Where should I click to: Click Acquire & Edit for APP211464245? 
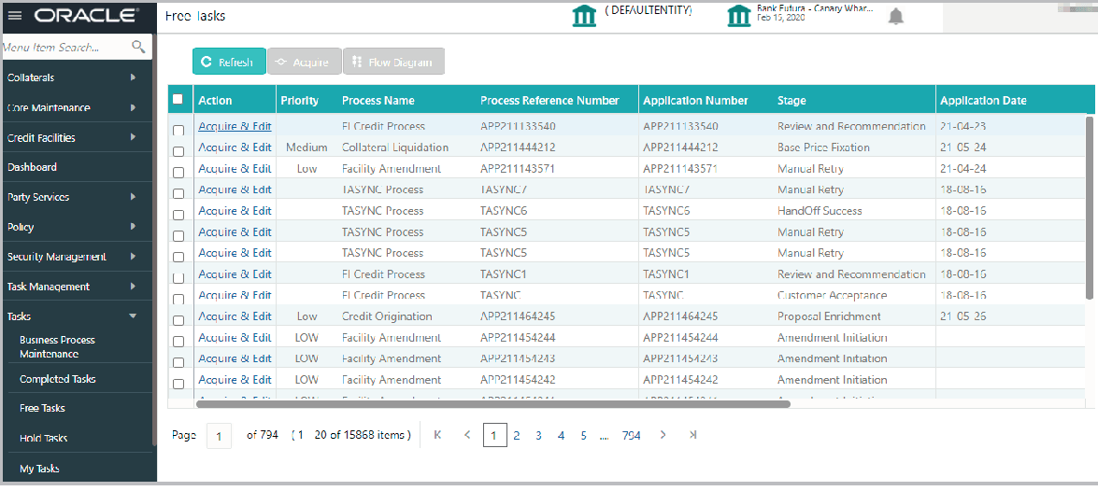click(x=235, y=316)
